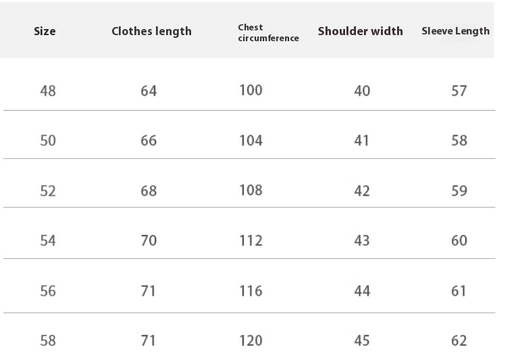Click clothes length value 64
Viewport: 518px width, 362px height.
(149, 90)
